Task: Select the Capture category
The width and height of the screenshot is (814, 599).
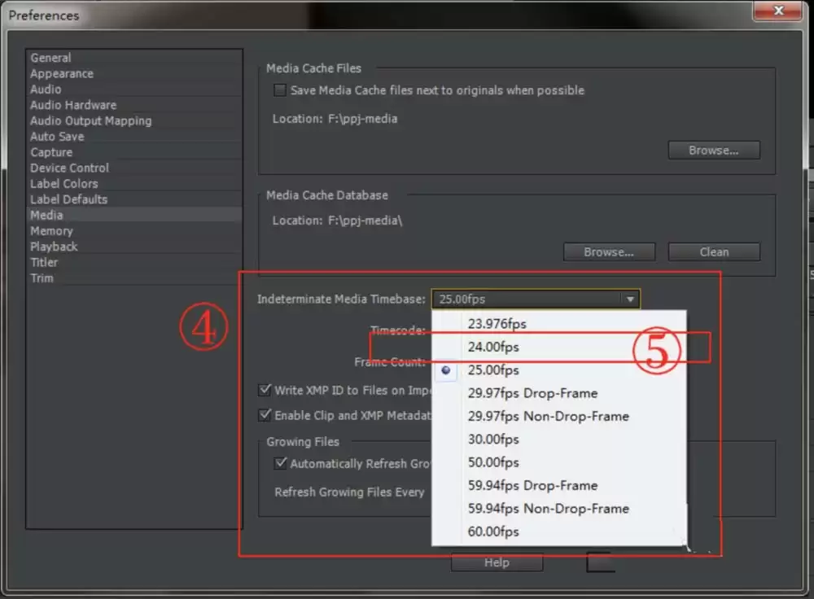Action: pyautogui.click(x=134, y=152)
